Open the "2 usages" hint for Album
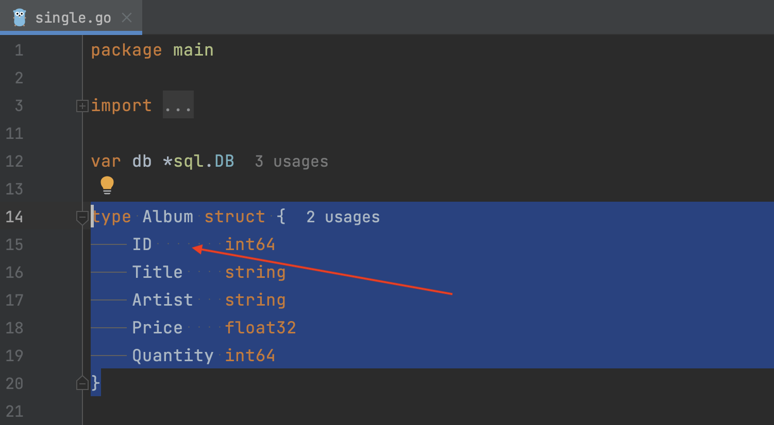The width and height of the screenshot is (774, 425). 343,217
